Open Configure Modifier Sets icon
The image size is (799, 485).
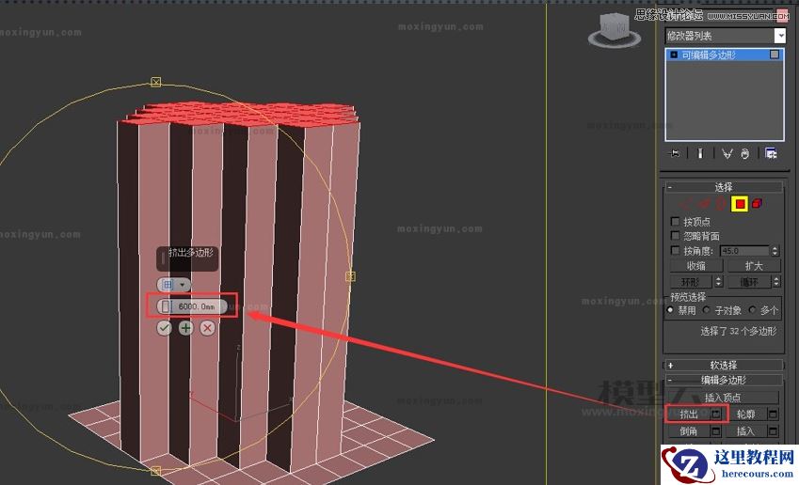coord(771,153)
